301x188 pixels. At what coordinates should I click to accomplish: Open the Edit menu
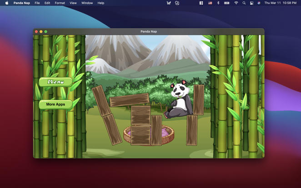pyautogui.click(x=47, y=3)
